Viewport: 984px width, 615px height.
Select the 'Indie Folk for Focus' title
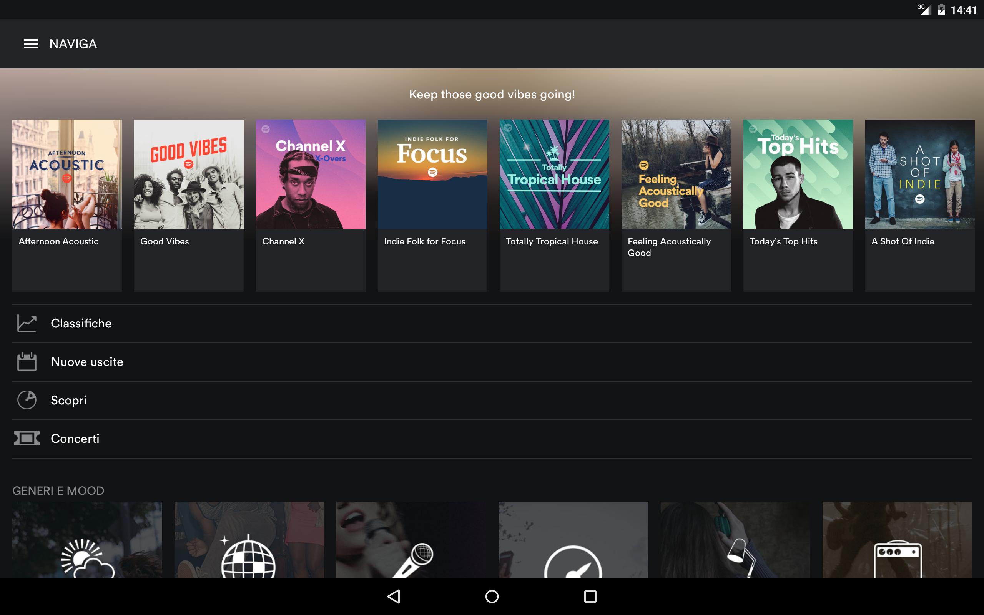click(424, 241)
